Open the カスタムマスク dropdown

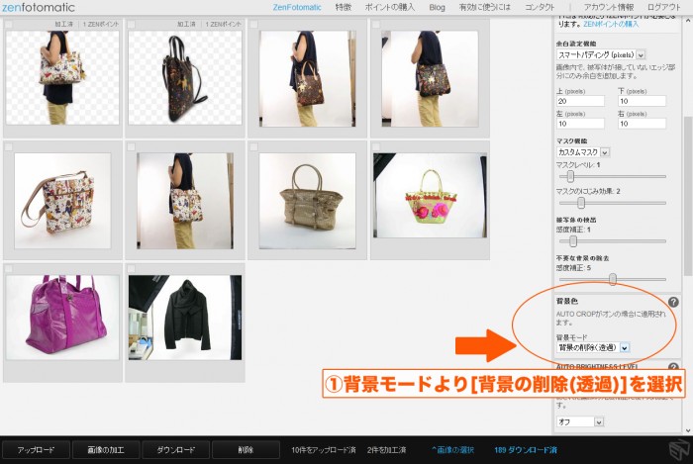coord(583,152)
